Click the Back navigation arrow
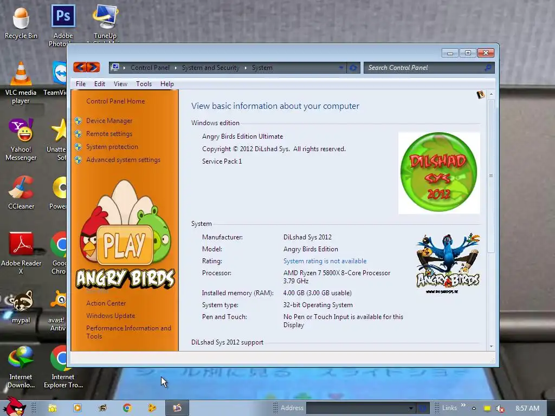Image resolution: width=555 pixels, height=416 pixels. (80, 67)
